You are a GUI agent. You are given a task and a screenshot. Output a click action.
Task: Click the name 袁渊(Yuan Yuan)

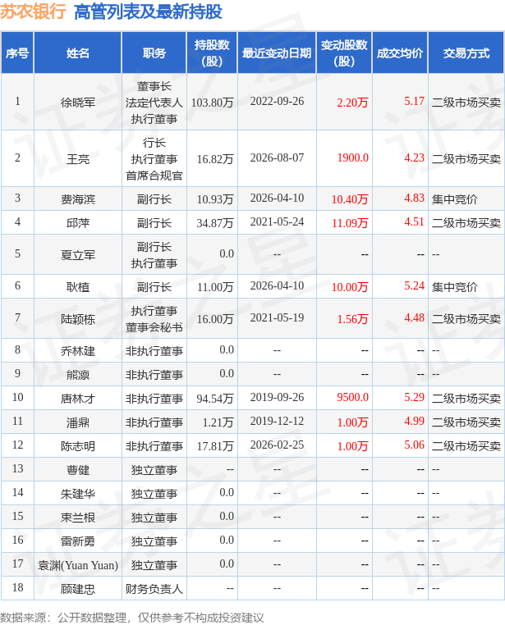point(78,565)
